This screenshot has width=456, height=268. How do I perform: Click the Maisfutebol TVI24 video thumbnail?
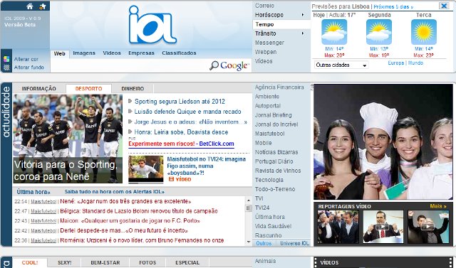tap(145, 168)
